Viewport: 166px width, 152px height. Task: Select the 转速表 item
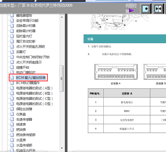21,124
